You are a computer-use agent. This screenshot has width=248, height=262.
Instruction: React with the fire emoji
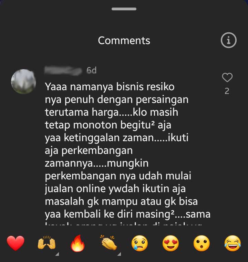coord(77,243)
